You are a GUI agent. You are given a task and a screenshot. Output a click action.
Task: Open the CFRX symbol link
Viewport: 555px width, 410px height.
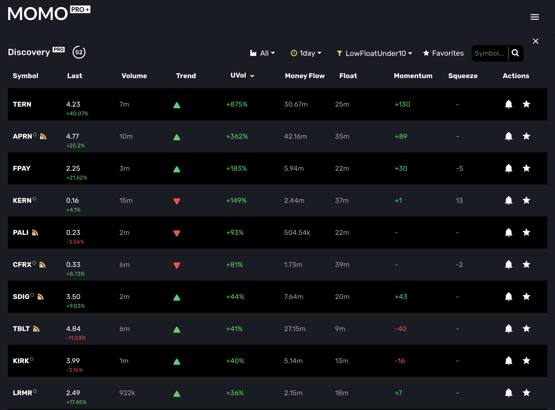[x=22, y=265]
